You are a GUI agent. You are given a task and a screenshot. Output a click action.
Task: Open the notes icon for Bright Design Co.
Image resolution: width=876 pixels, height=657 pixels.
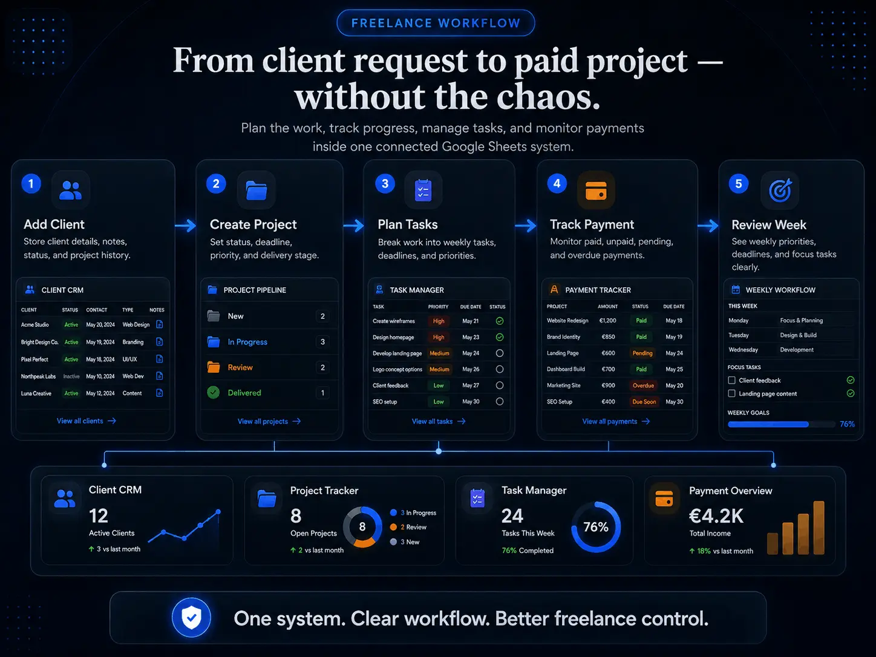click(160, 342)
